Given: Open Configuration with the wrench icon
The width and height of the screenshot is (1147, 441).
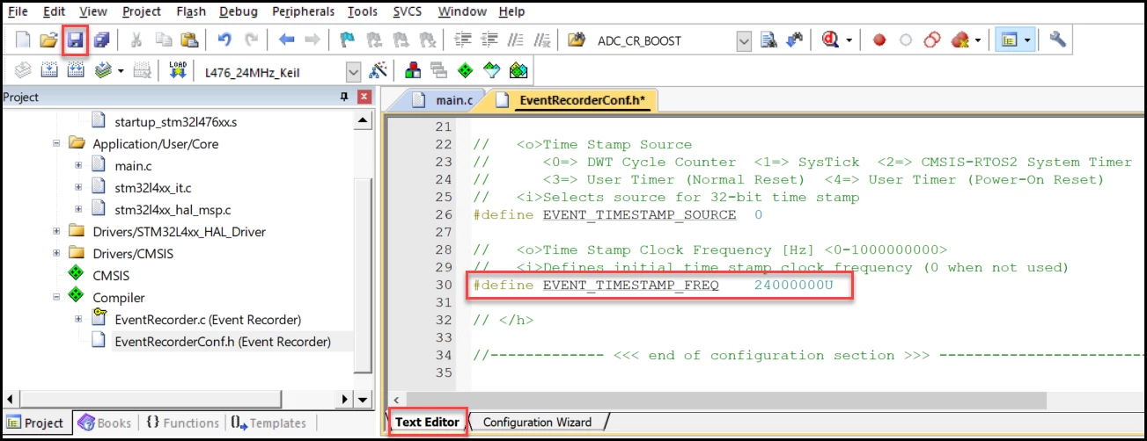Looking at the screenshot, I should [1058, 40].
